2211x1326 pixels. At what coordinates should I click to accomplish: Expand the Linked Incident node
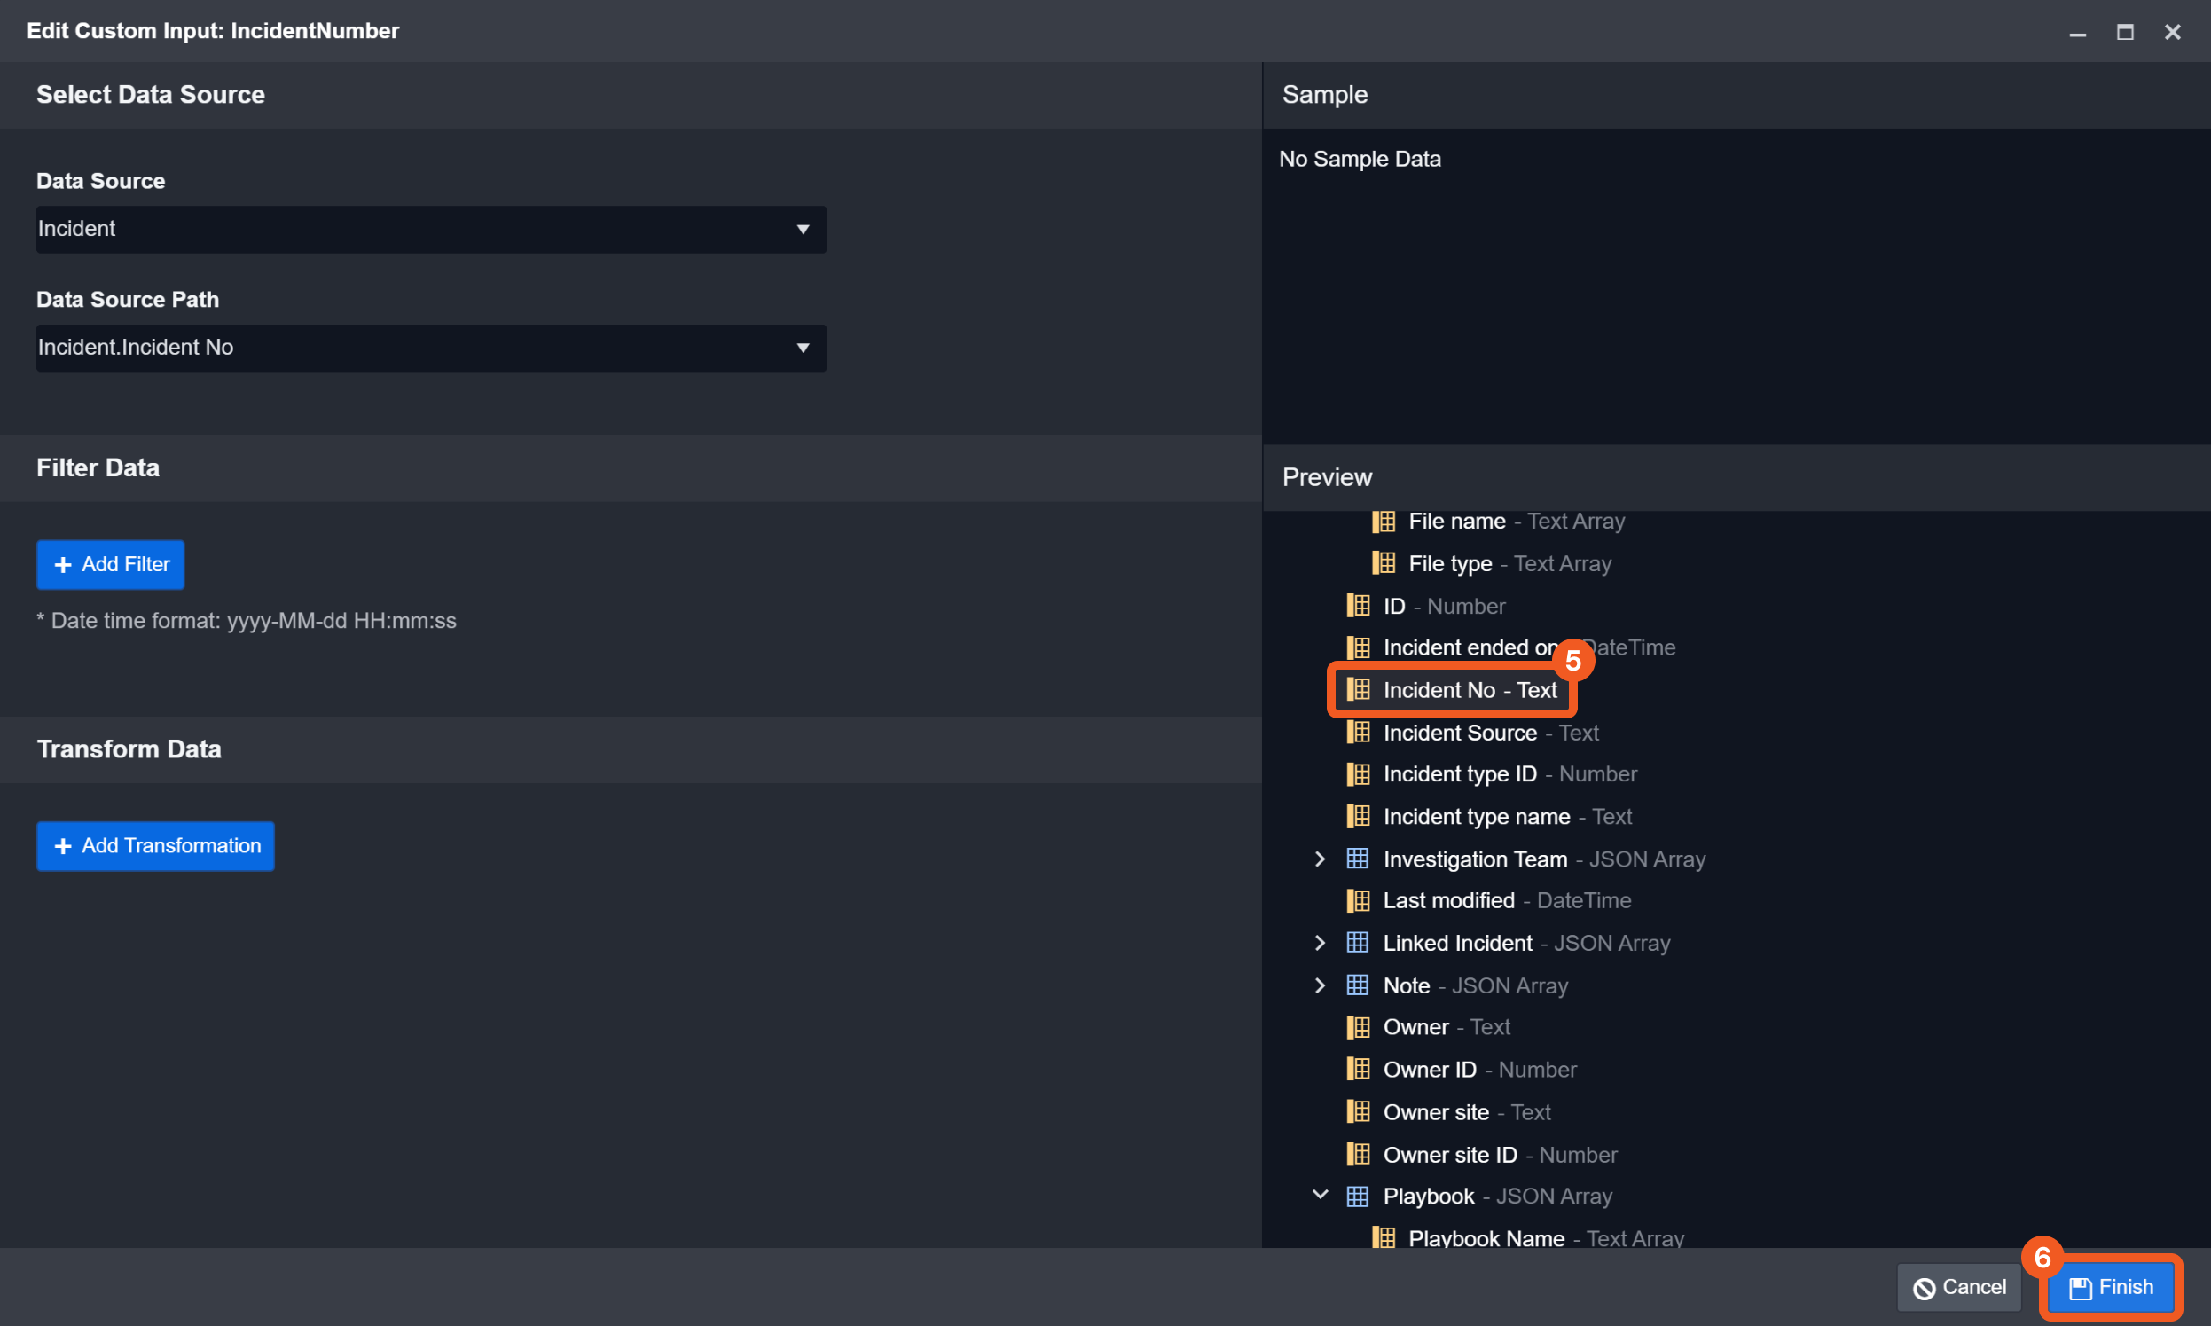point(1320,943)
